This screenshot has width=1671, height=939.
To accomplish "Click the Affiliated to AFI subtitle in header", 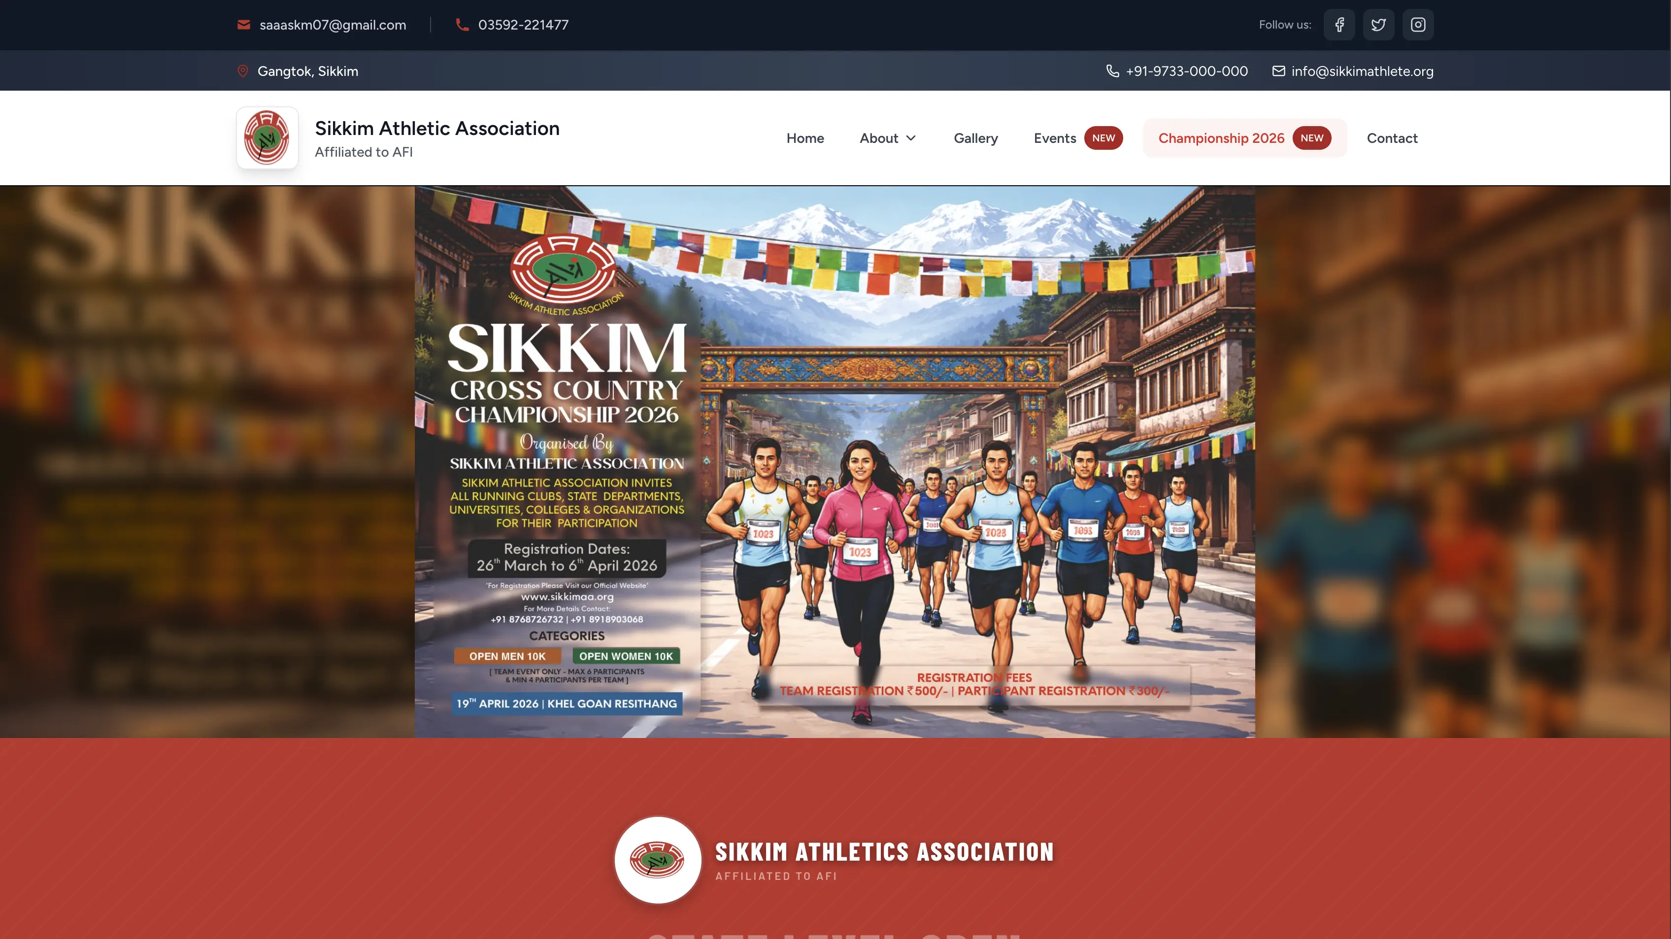I will coord(363,152).
